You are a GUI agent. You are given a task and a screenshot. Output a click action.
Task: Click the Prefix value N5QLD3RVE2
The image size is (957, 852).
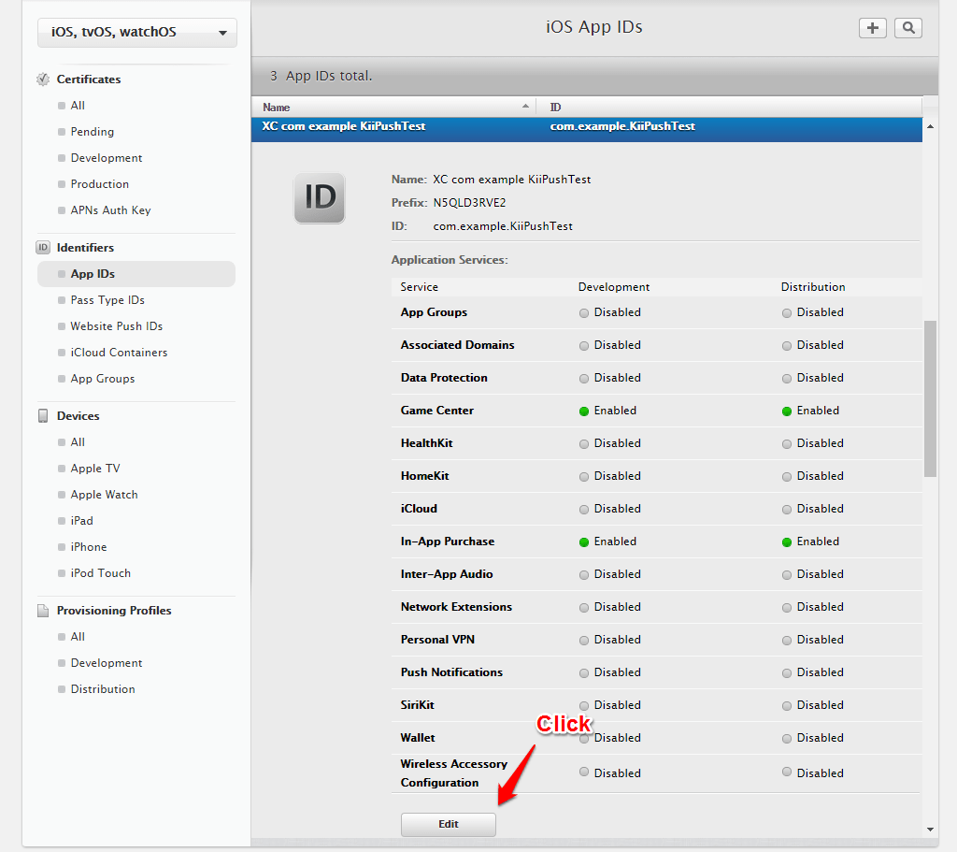pos(469,203)
